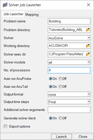The width and height of the screenshot is (94, 140).
Task: Click the Problem name input field
Action: 69,21
